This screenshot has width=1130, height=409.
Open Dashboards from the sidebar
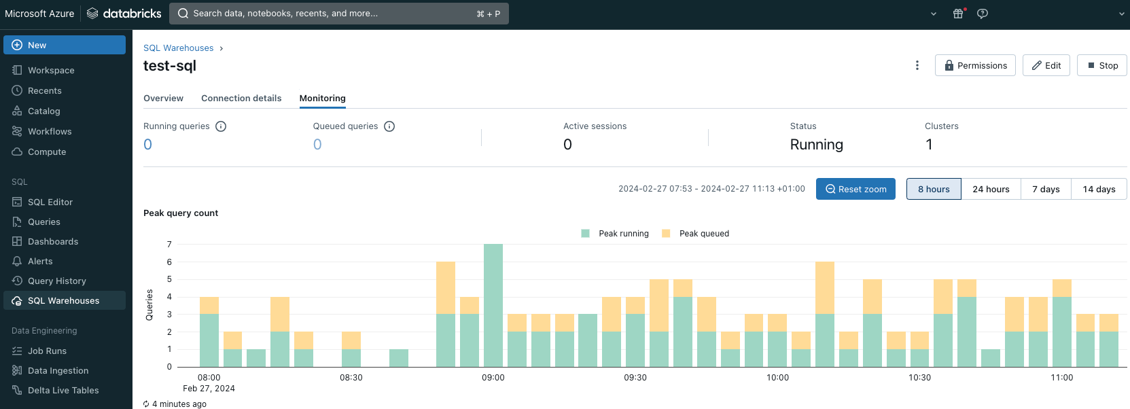(65, 241)
